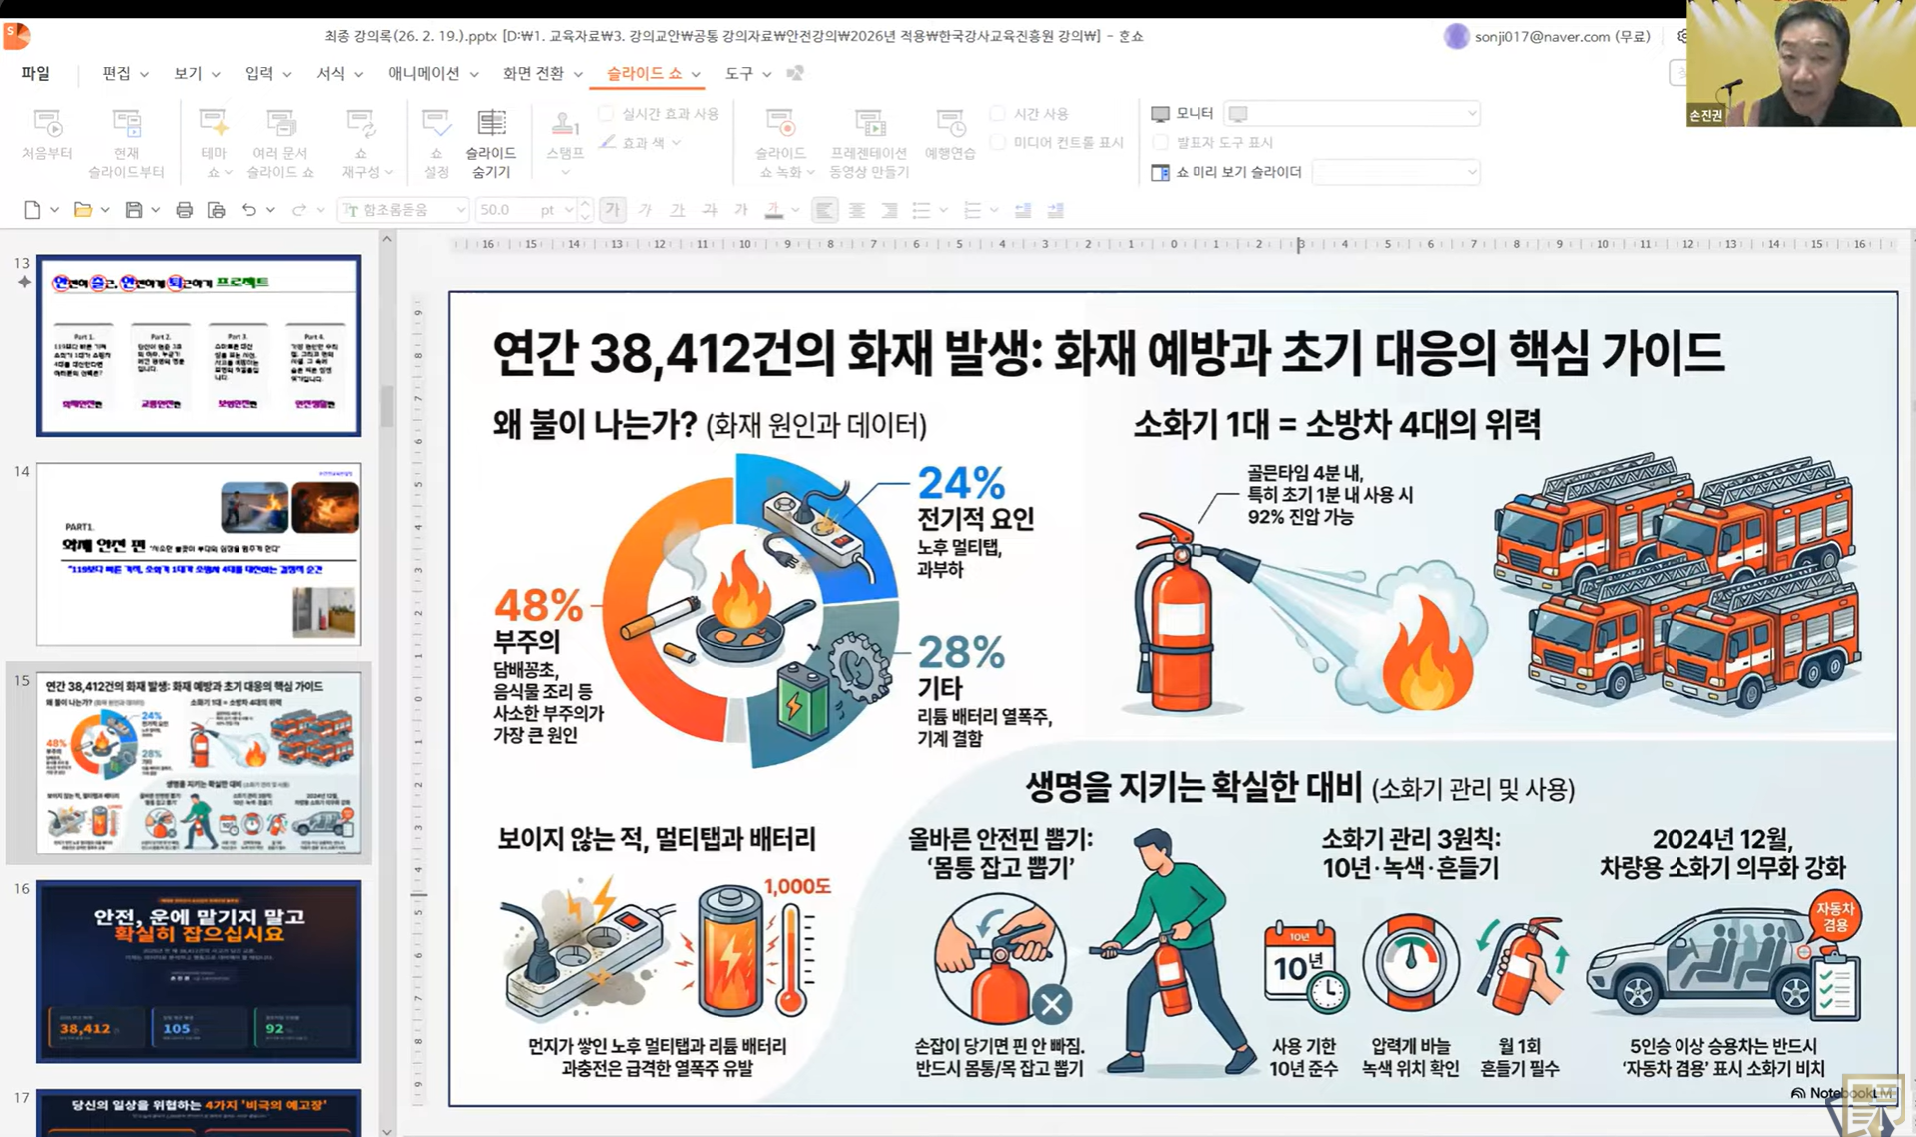Screen dimensions: 1916x1137
Task: Click the open folder icon
Action: tap(83, 210)
